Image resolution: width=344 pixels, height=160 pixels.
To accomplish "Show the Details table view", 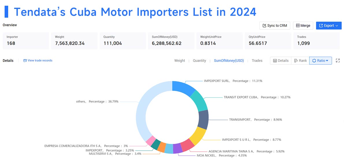I will [x=281, y=61].
